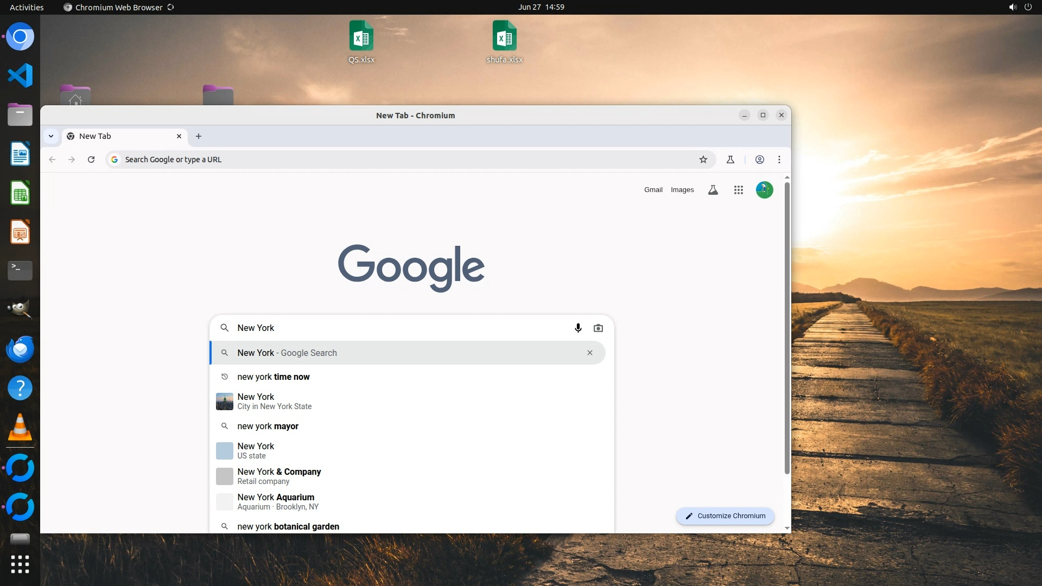Choose 'new york time now' suggestion

273,377
